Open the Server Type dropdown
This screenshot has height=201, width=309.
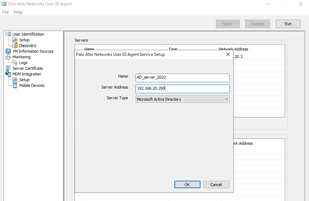click(182, 99)
